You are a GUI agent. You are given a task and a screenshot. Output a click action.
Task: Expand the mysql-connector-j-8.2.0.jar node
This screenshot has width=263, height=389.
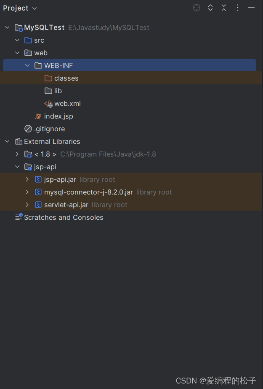pyautogui.click(x=27, y=192)
